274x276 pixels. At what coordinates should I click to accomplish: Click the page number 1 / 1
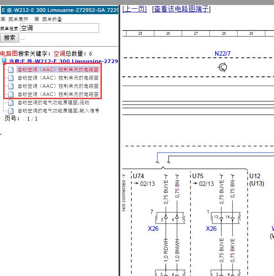pyautogui.click(x=32, y=119)
